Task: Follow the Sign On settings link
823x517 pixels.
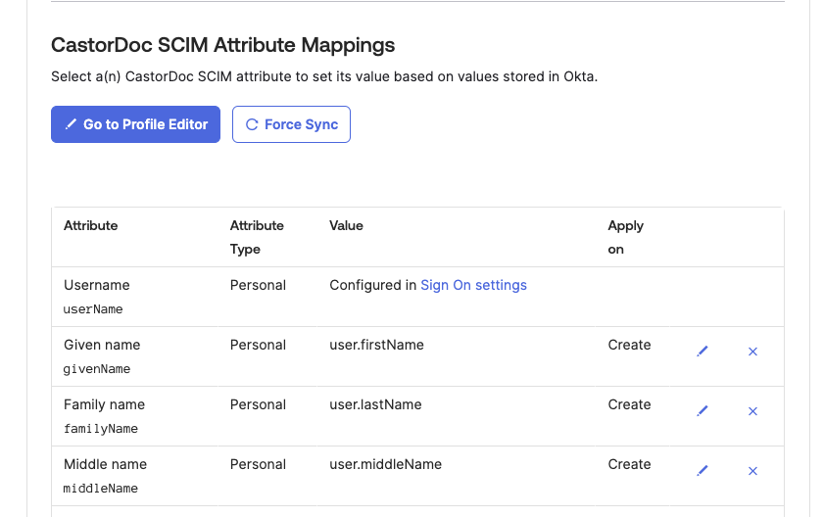Action: click(473, 285)
